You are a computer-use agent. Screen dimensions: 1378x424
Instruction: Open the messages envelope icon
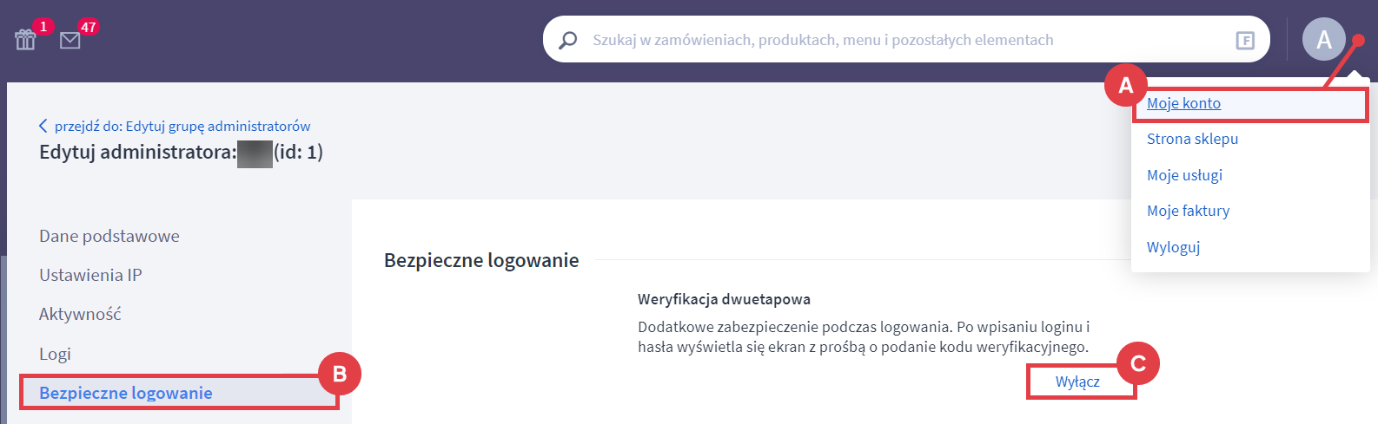pyautogui.click(x=70, y=40)
